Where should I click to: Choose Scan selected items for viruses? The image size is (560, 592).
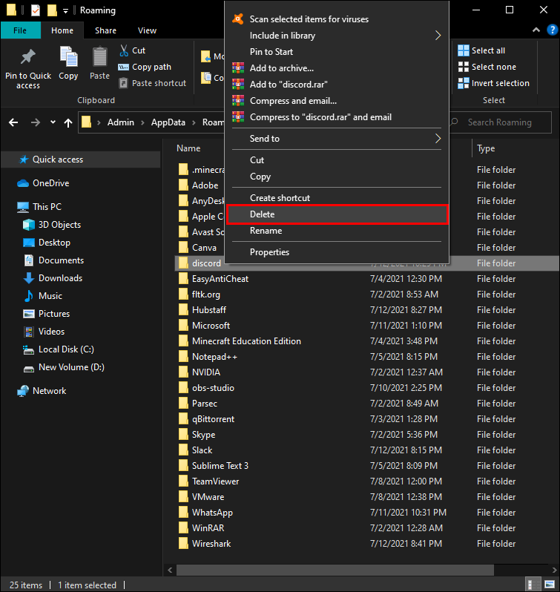(x=336, y=19)
